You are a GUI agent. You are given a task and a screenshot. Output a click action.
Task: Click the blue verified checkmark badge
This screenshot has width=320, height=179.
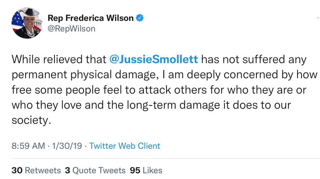point(140,18)
